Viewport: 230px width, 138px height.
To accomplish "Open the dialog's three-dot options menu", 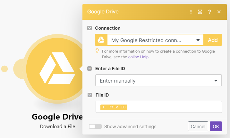I will click(191, 12).
